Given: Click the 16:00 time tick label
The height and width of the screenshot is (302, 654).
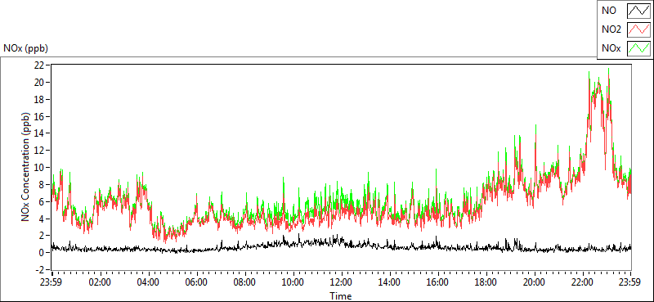Looking at the screenshot, I should pos(438,282).
